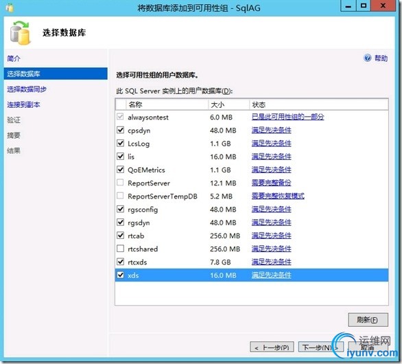The height and width of the screenshot is (364, 402).
Task: Open ReportServer status link 需要完整备份
Action: tap(271, 183)
